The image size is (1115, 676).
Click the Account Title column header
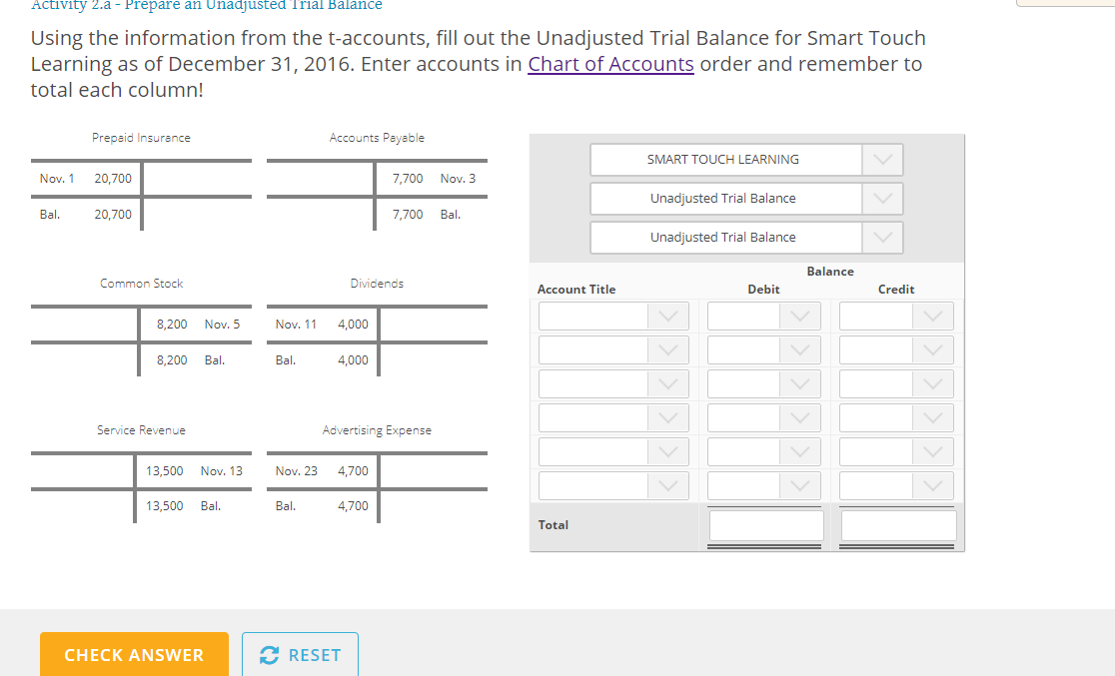(576, 290)
